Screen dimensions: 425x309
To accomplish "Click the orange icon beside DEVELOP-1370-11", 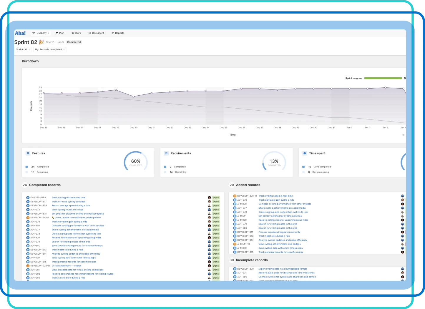I will [235, 196].
